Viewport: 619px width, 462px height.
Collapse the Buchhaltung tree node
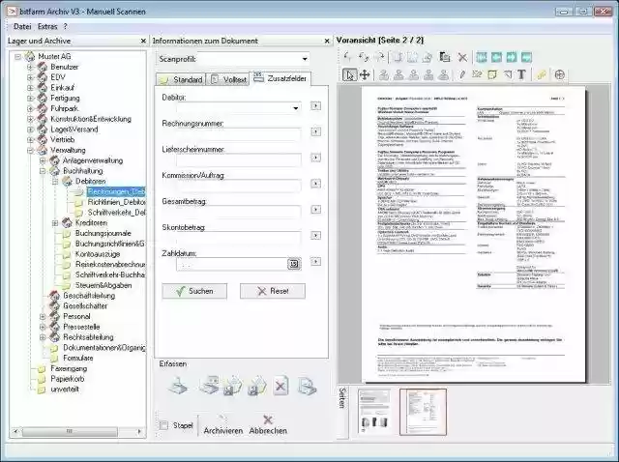tap(43, 171)
